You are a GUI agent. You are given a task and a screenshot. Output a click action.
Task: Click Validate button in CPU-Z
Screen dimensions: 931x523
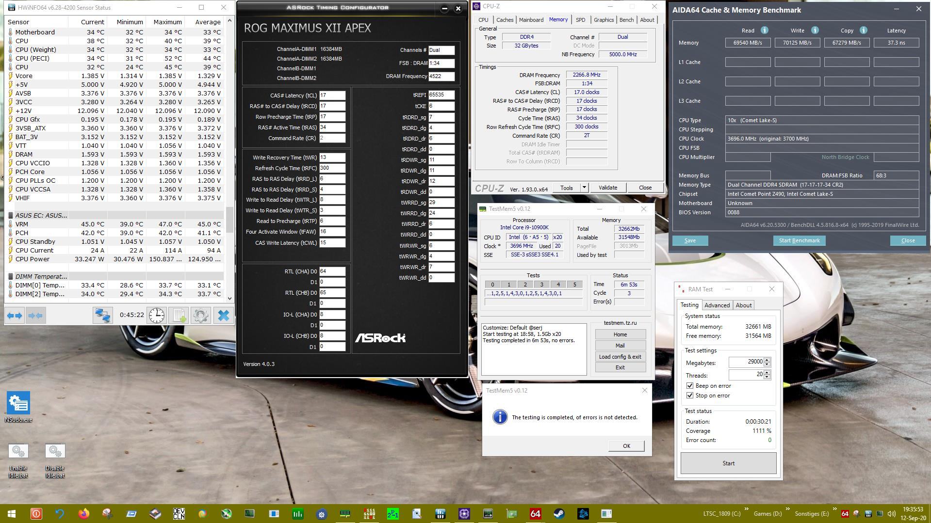pos(608,188)
